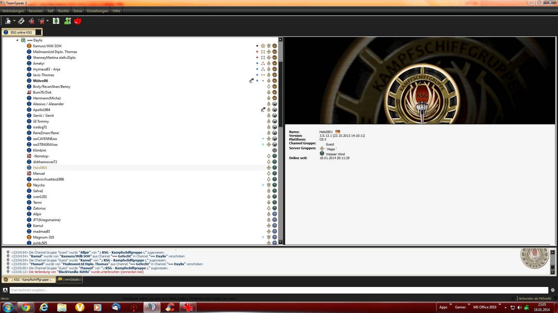
Task: Click the green eye toolbar icon
Action: click(56, 21)
